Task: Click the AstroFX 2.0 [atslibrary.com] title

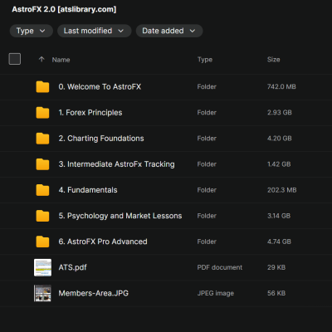Action: click(x=64, y=9)
